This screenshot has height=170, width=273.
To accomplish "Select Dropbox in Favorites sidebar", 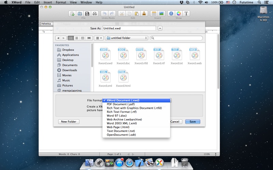I will point(68,50).
